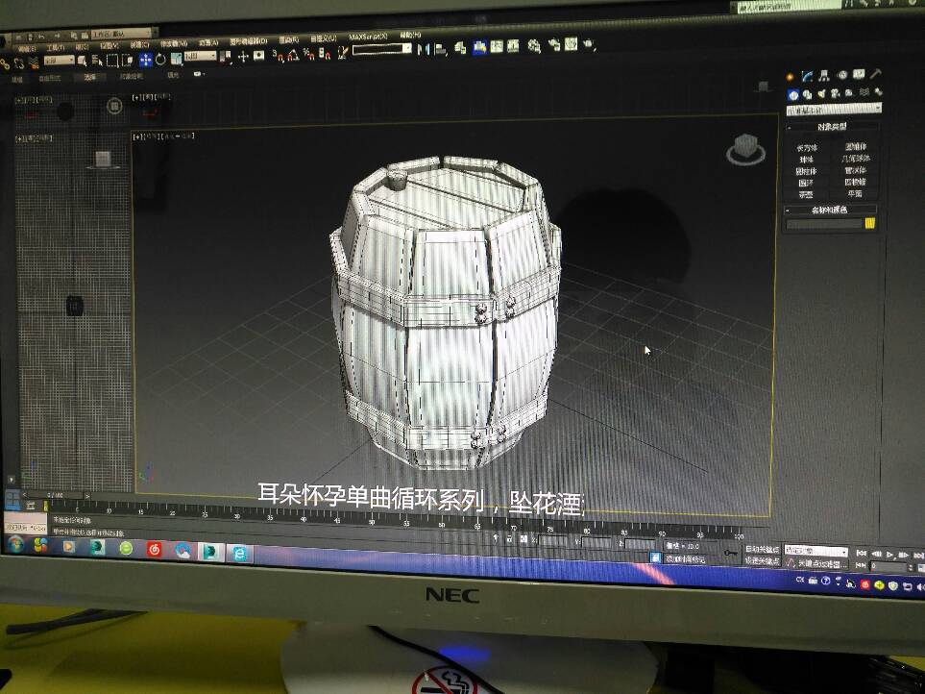Click the 圆柱体 cylinder primitive button
This screenshot has width=925, height=694.
[x=807, y=172]
